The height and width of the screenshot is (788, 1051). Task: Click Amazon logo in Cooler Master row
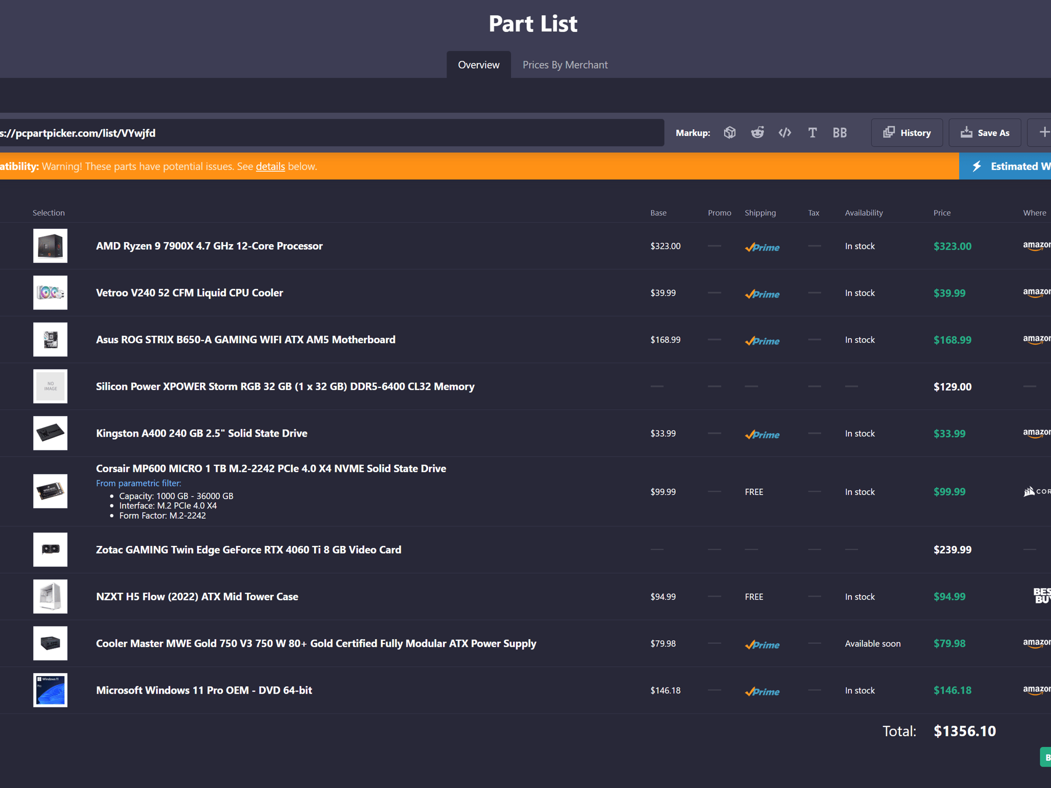pos(1037,643)
